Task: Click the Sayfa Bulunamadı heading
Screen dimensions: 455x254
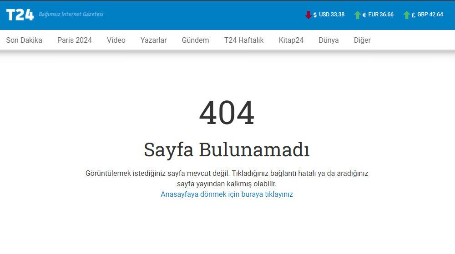Action: [227, 149]
